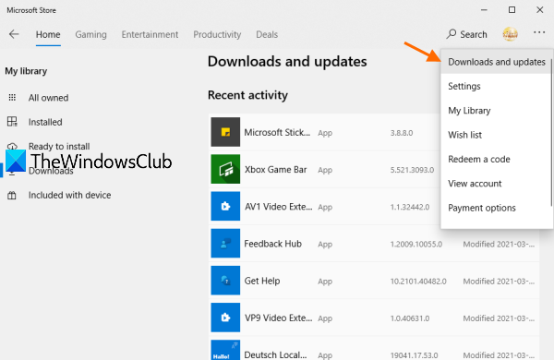Click the My library heading

[26, 71]
